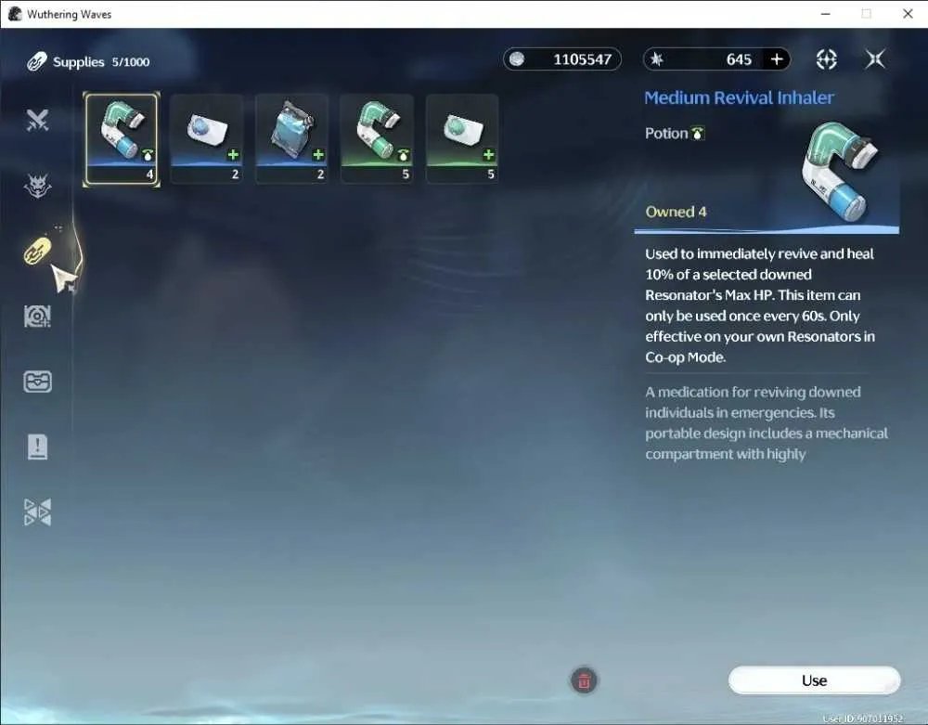Image resolution: width=928 pixels, height=725 pixels.
Task: Click the flavor text starting "A medication for reviving"
Action: (767, 423)
